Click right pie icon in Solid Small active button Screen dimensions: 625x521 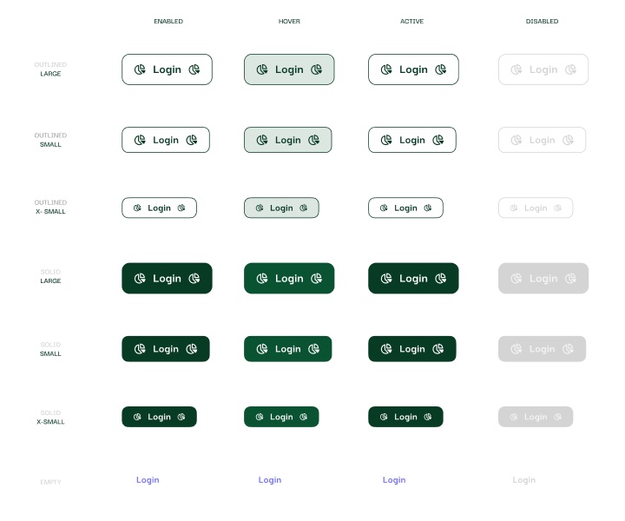pyautogui.click(x=438, y=349)
